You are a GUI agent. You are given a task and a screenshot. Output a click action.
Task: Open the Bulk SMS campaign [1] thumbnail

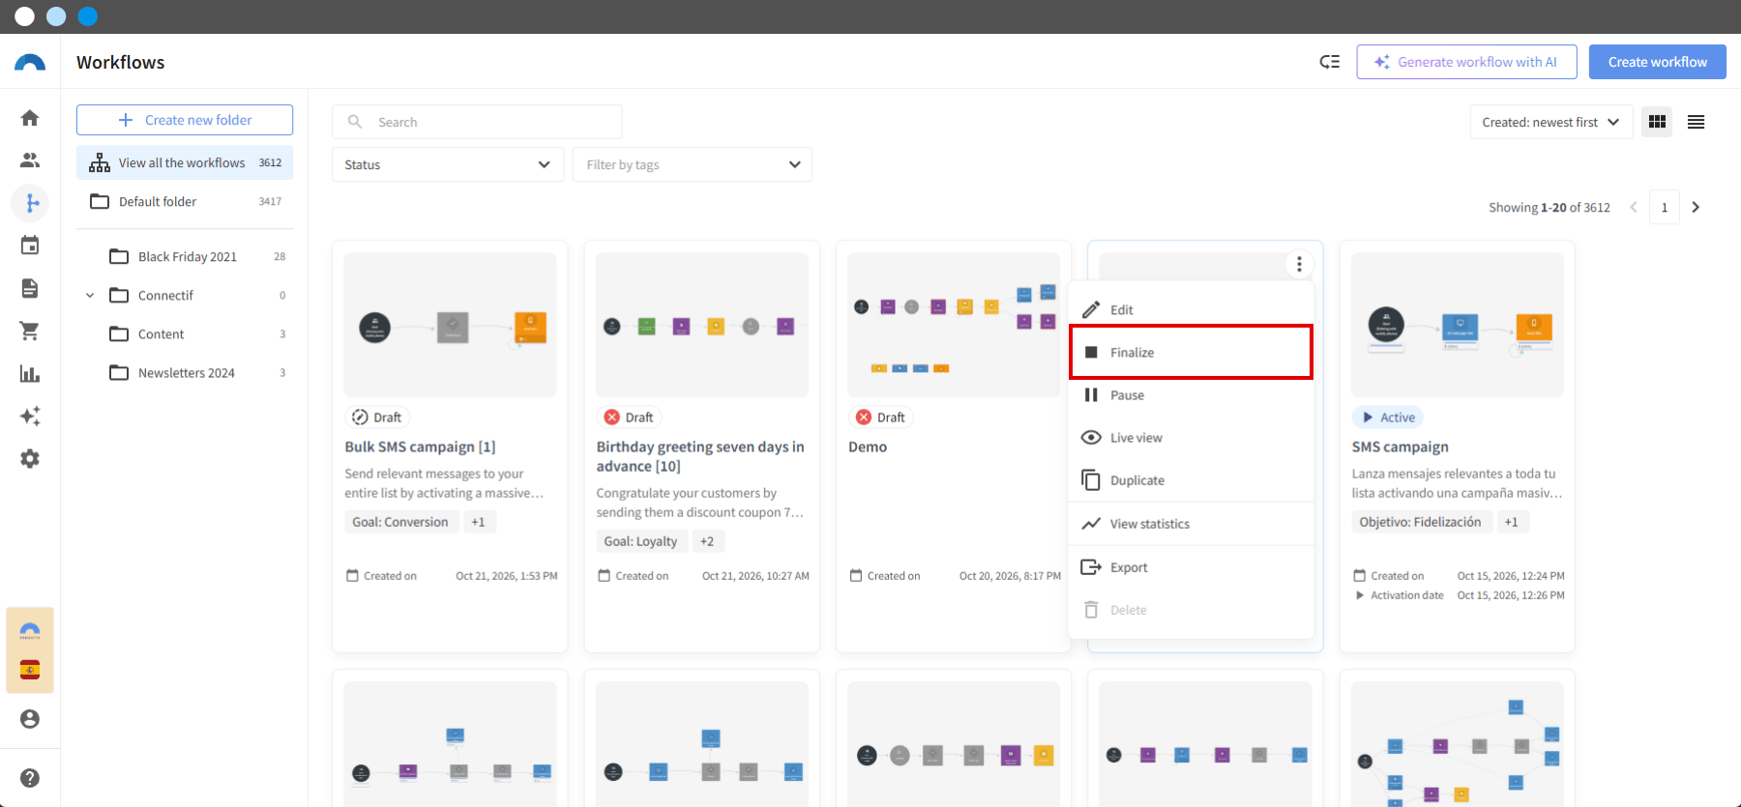point(450,325)
